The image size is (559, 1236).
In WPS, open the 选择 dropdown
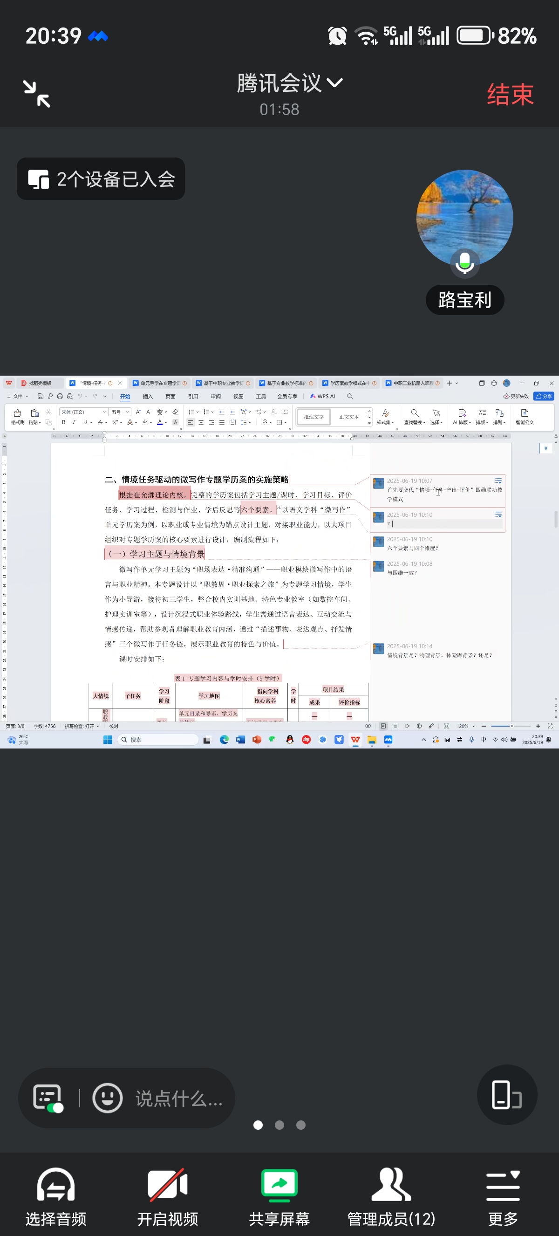pyautogui.click(x=436, y=417)
